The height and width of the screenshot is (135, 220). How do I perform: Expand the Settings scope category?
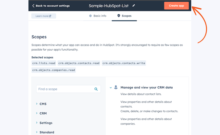coord(37,123)
